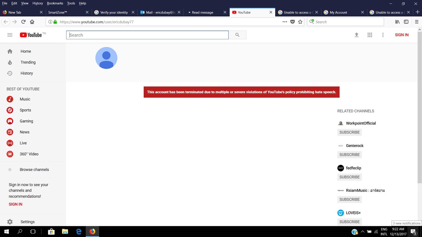The image size is (422, 237).
Task: Go back to the previous page
Action: 6,22
